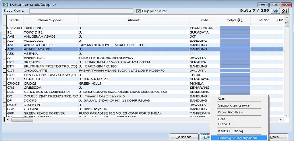Viewport: 294px width, 141px height.
Task: Select CENTRA GEMILANG SUKSES,PT row
Action: pos(145,75)
